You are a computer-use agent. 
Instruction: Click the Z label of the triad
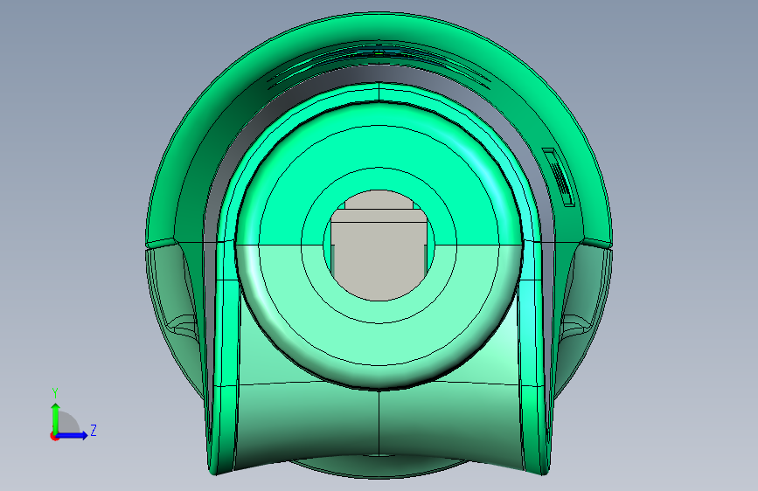[x=94, y=431]
